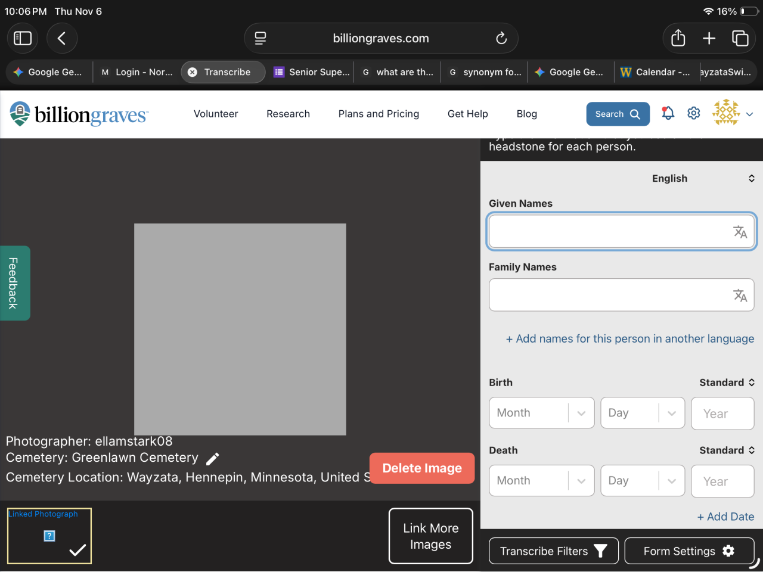Click the BillionGraves logo

(79, 114)
